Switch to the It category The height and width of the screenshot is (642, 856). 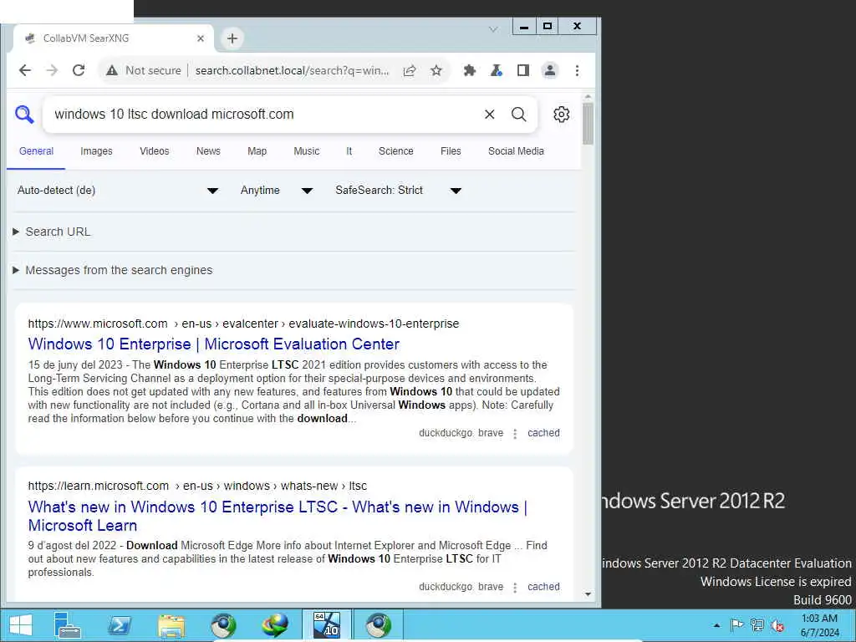(x=349, y=151)
